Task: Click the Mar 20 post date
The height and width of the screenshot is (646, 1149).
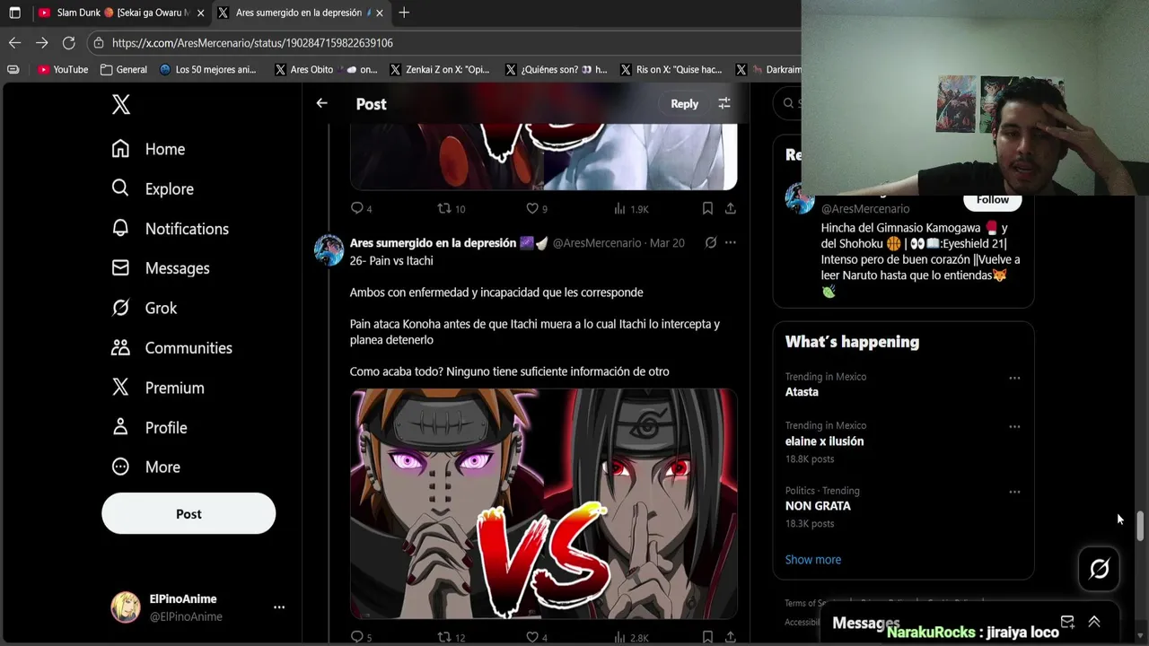Action: [667, 243]
